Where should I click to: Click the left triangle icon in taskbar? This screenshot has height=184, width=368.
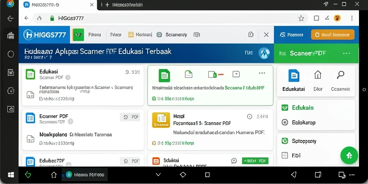point(294,175)
